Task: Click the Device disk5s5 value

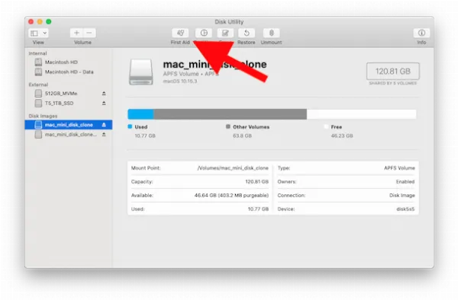Action: point(405,209)
